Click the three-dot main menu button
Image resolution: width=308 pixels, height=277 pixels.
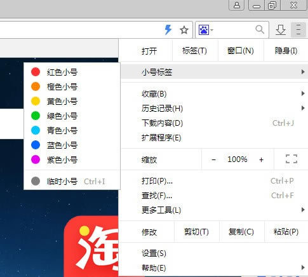(x=298, y=30)
